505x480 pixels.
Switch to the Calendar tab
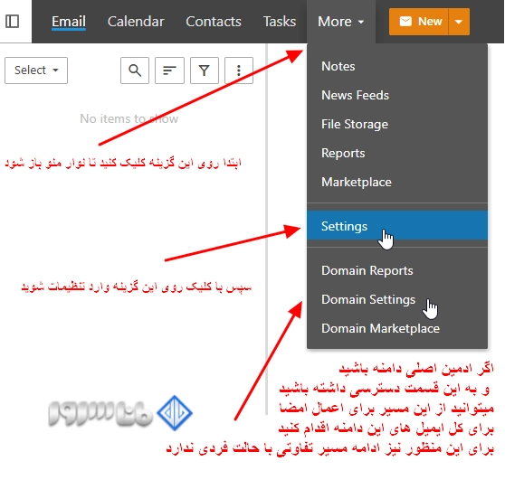click(x=136, y=22)
